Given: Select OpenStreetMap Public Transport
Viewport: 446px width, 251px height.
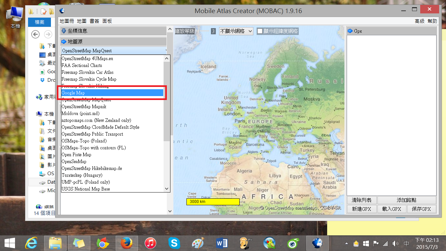Looking at the screenshot, I should click(x=112, y=134).
